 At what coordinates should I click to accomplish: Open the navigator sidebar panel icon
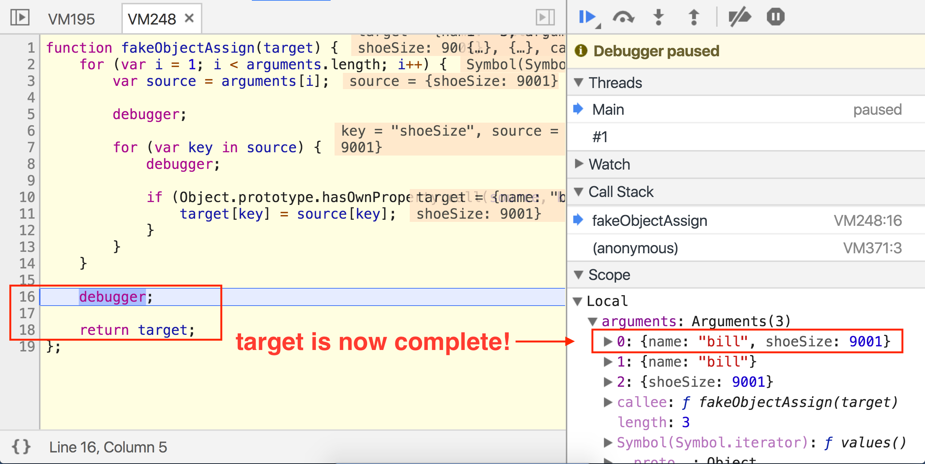click(20, 17)
